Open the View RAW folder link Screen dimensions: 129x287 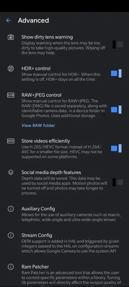coord(38,125)
